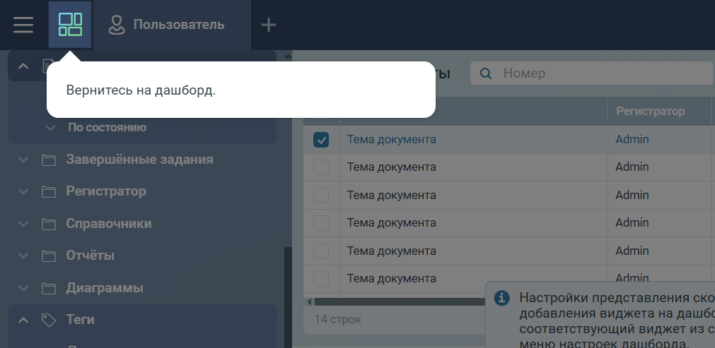Image resolution: width=715 pixels, height=348 pixels.
Task: Click the user profile icon
Action: [116, 25]
